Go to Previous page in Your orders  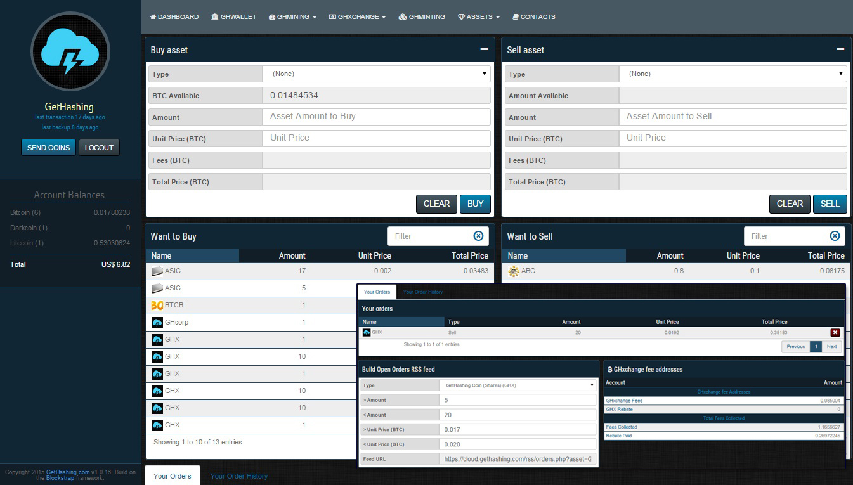pyautogui.click(x=795, y=346)
